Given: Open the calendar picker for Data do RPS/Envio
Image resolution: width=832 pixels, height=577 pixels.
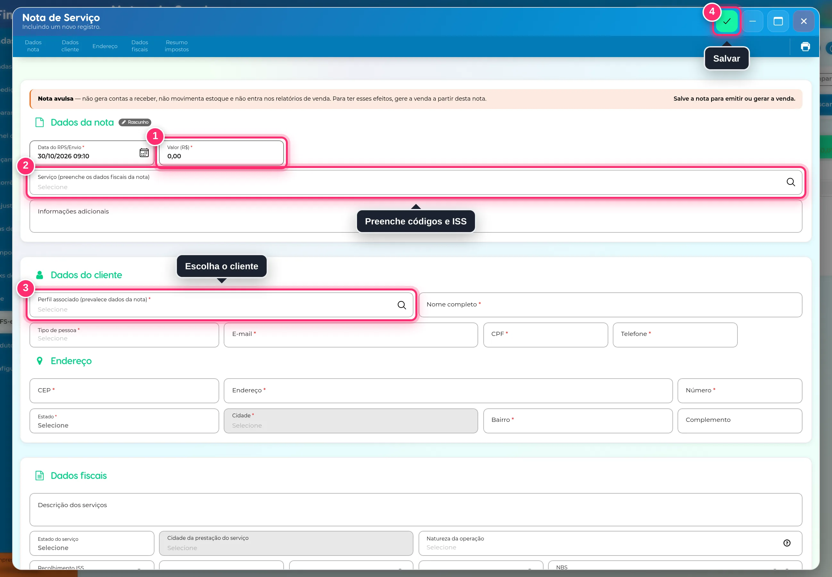Looking at the screenshot, I should coord(144,153).
